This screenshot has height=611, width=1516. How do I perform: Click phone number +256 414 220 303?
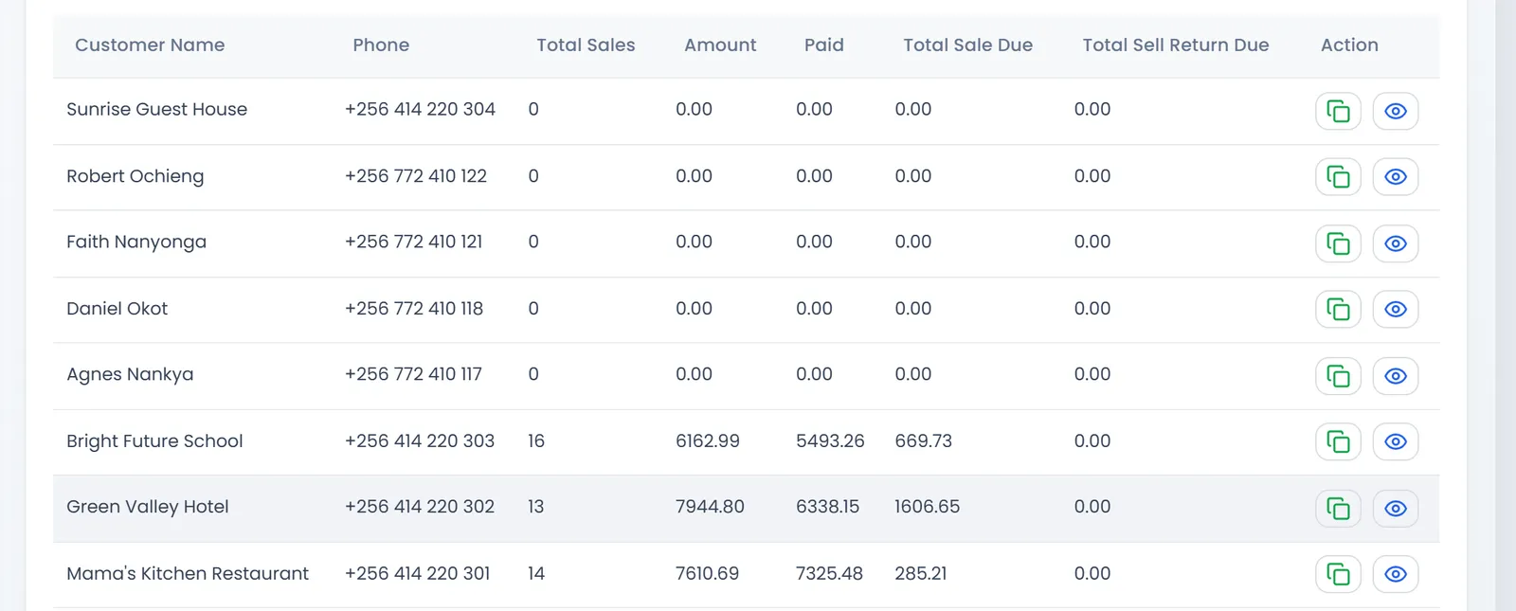[420, 441]
